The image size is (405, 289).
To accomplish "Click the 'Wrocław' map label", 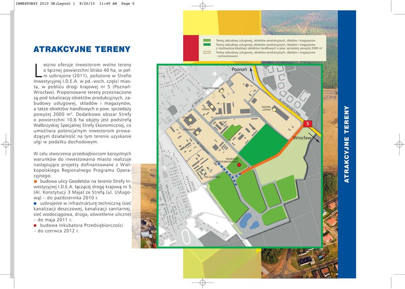I will pyautogui.click(x=302, y=138).
